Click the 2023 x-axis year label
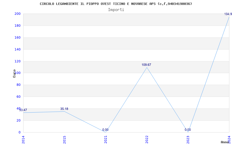The image size is (232, 145). [x=188, y=140]
